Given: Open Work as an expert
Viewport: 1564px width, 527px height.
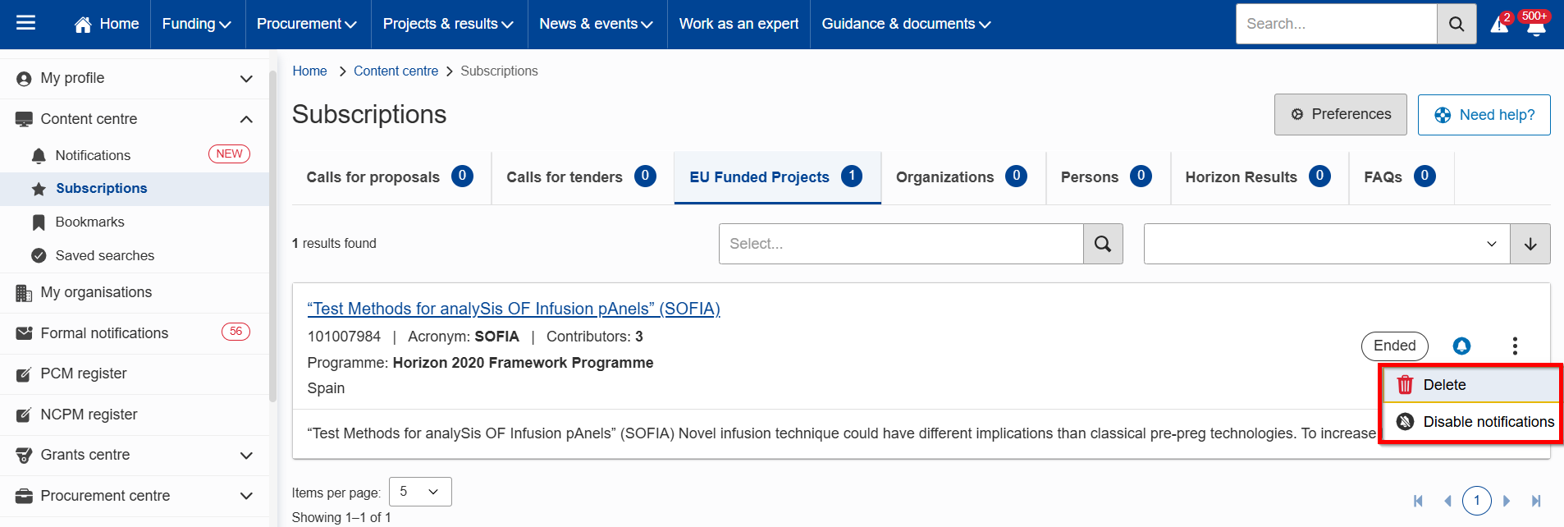Looking at the screenshot, I should tap(739, 24).
